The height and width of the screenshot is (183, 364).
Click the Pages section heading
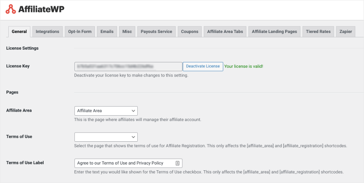12,92
